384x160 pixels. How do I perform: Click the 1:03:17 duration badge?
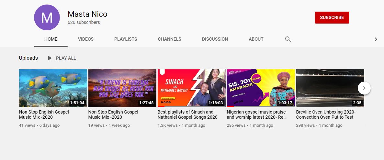pyautogui.click(x=285, y=103)
